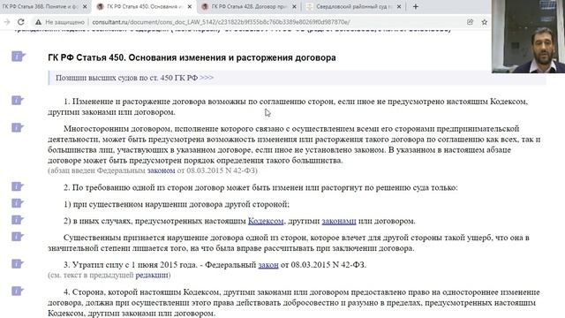This screenshot has width=565, height=318.
Task: Close the Свердловский районный суд tab
Action: click(x=399, y=6)
